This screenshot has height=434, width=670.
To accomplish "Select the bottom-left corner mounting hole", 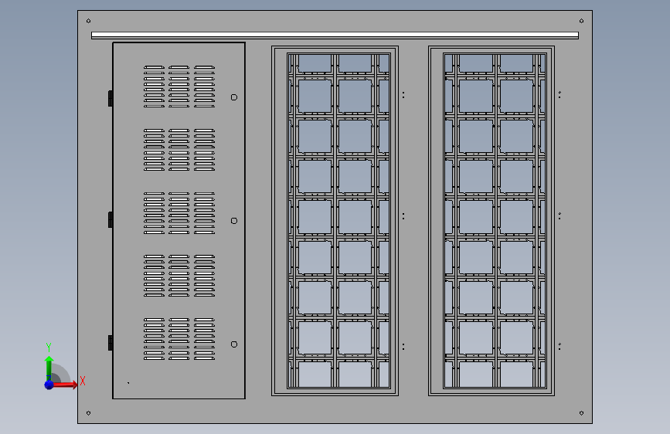I will (x=88, y=413).
